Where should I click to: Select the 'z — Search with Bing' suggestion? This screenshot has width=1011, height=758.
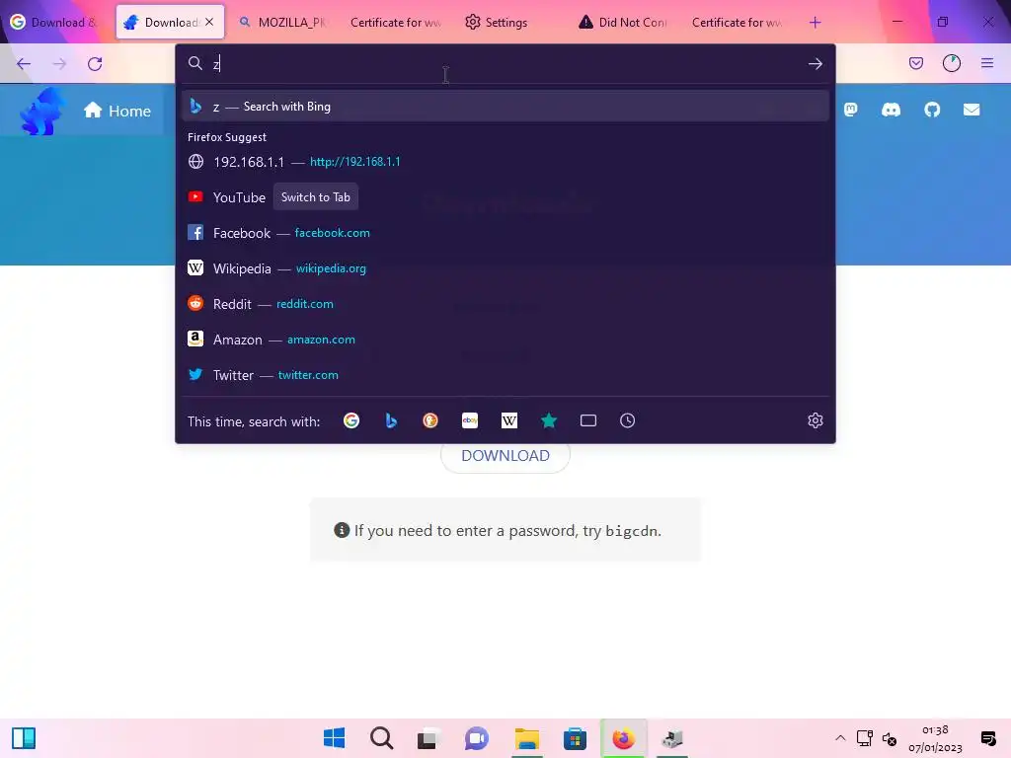pos(505,107)
